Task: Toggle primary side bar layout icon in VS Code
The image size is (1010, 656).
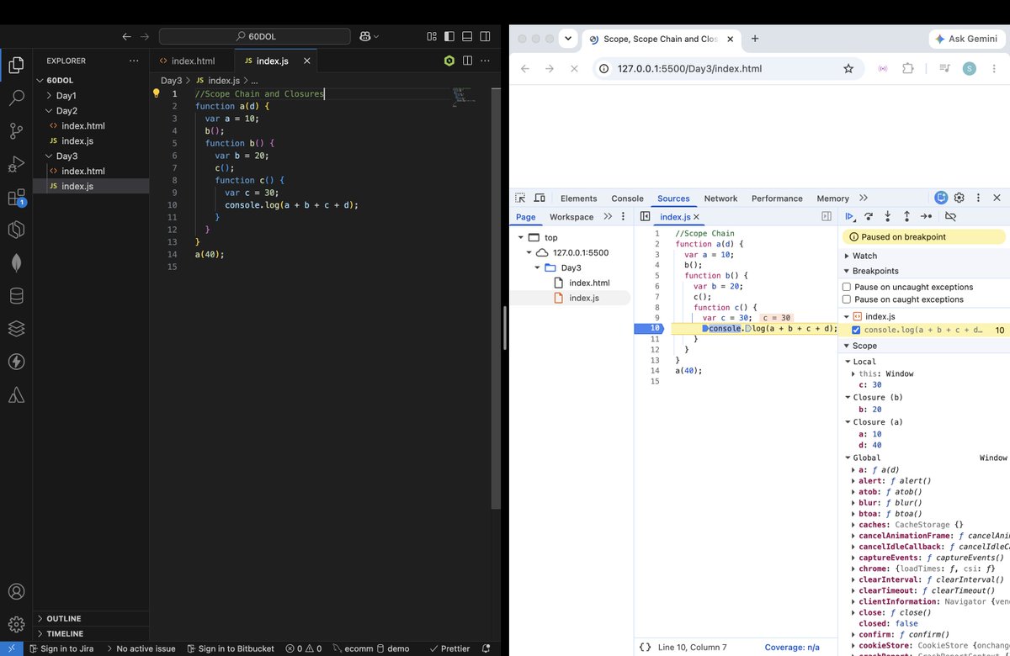Action: point(449,36)
